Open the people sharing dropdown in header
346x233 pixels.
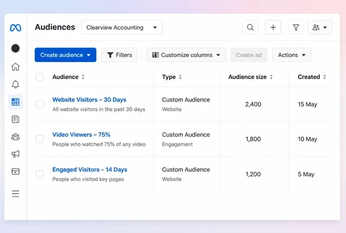(319, 27)
